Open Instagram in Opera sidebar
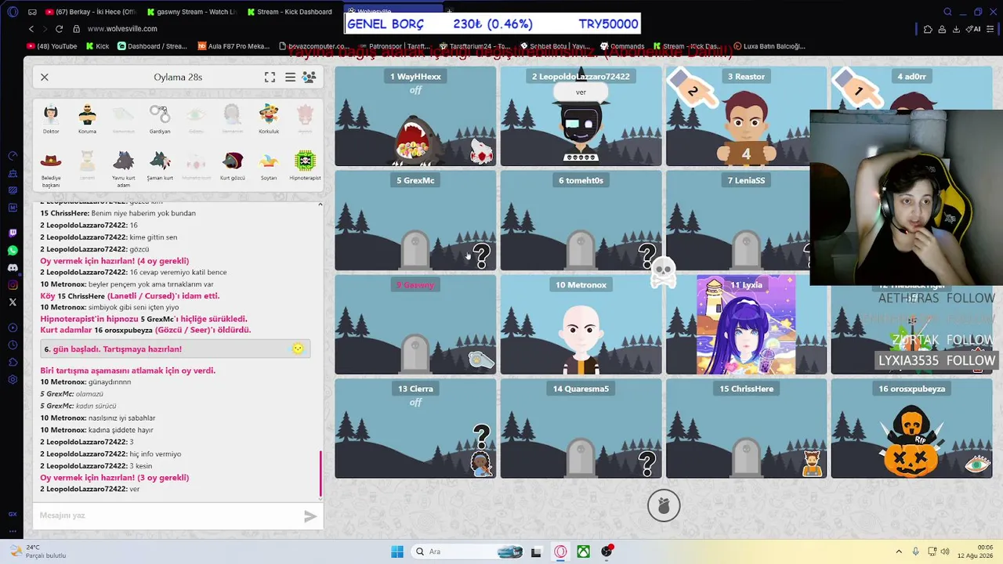The image size is (1003, 564). pos(13,285)
